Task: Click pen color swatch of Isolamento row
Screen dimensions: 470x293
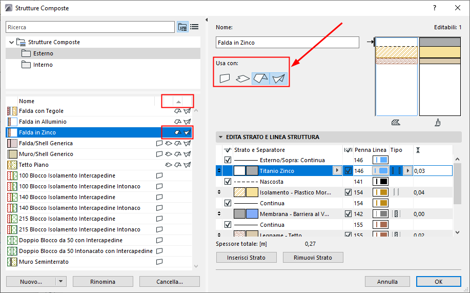Action: pos(380,192)
